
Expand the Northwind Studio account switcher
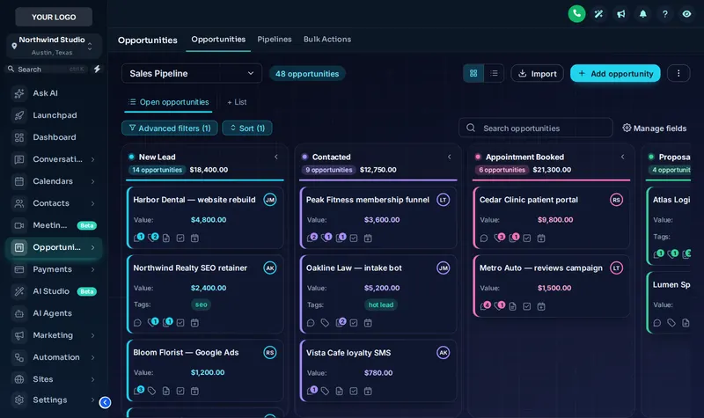(54, 46)
